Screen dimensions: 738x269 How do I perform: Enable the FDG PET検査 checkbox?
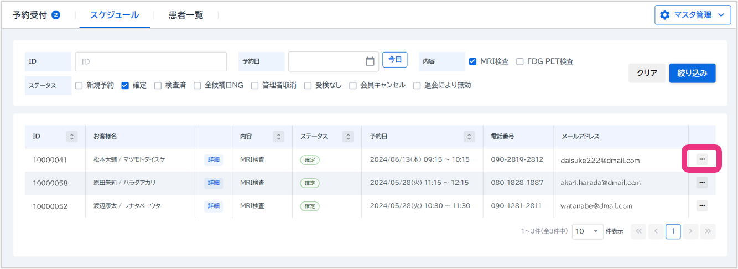pyautogui.click(x=520, y=61)
